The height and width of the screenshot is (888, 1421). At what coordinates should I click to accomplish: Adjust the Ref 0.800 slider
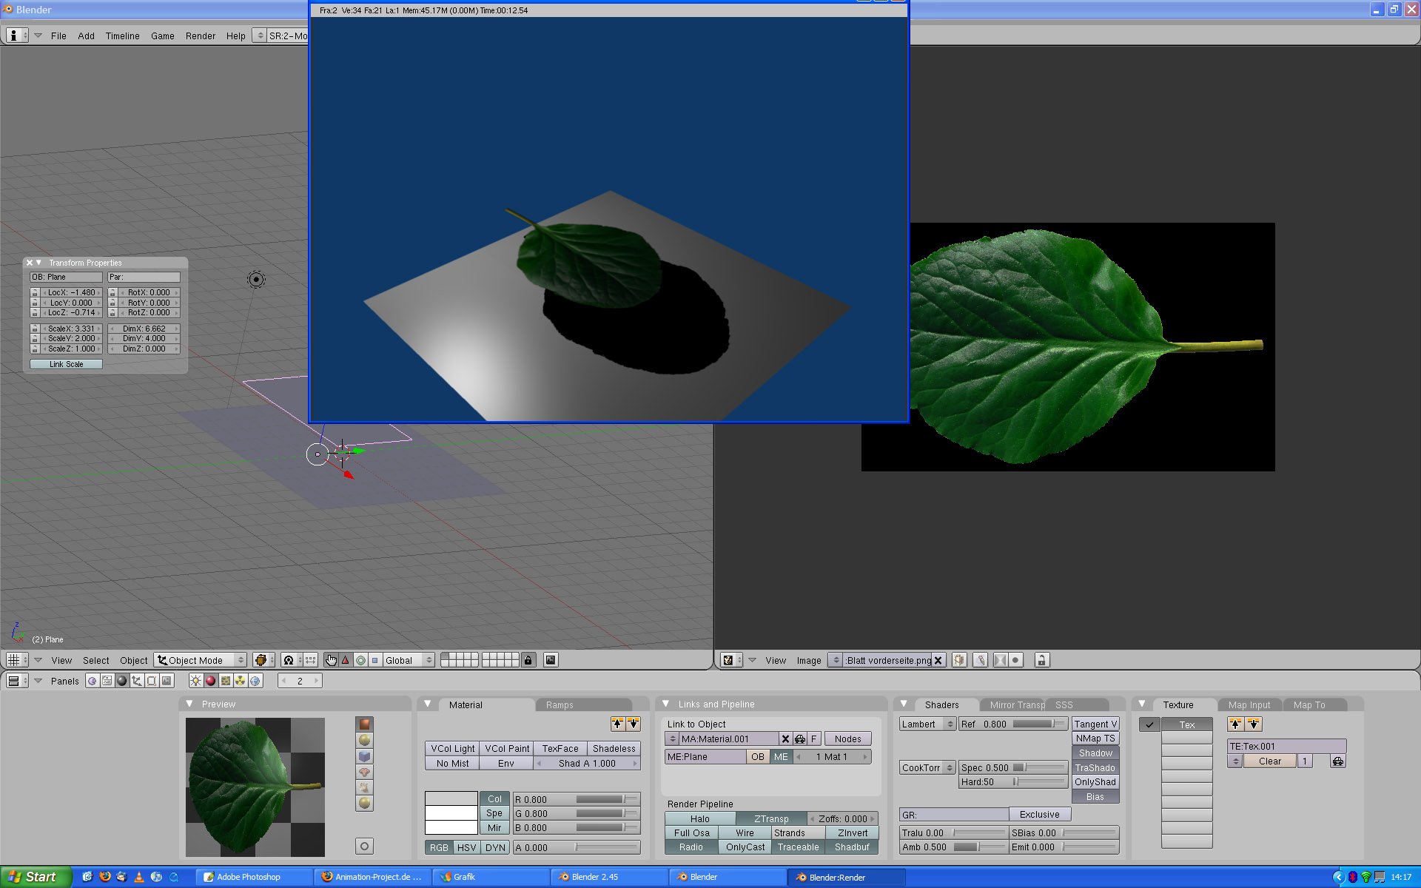1013,724
